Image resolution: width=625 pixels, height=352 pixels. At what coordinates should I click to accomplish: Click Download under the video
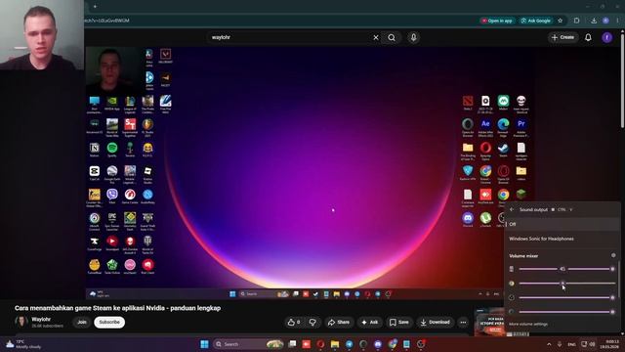pyautogui.click(x=435, y=322)
